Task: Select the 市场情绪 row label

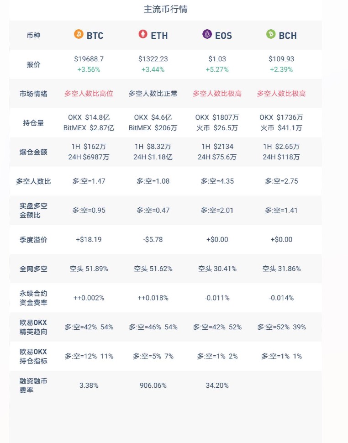Action: tap(33, 94)
